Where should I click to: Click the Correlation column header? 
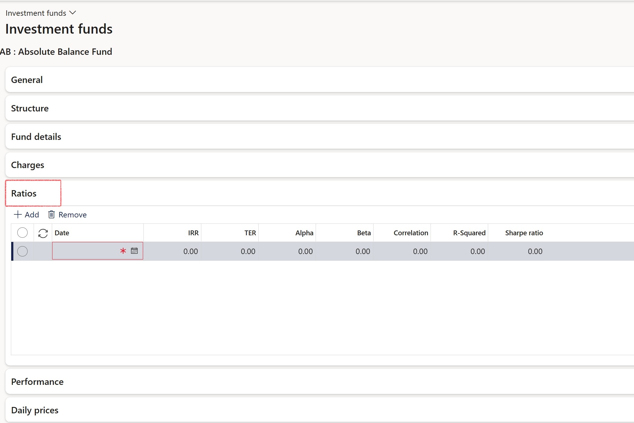coord(402,233)
